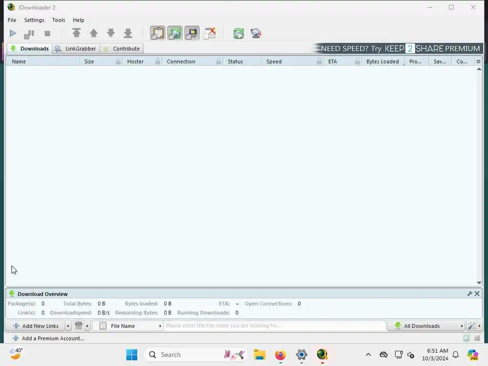Open table column settings gear
488x366 pixels.
pos(478,61)
